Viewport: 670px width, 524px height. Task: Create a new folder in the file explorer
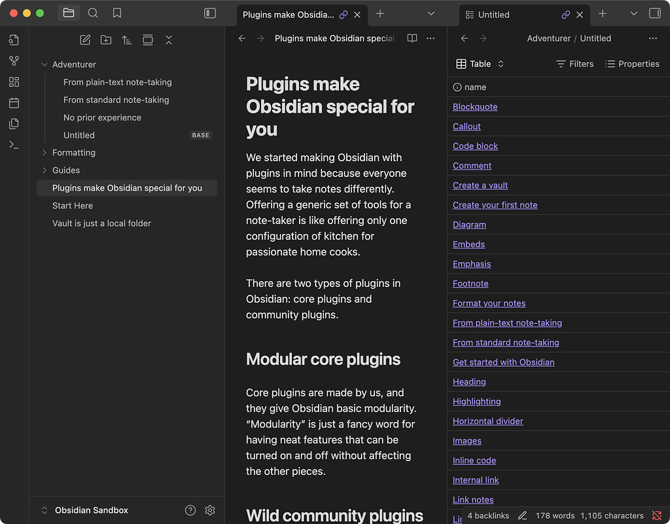pos(105,40)
